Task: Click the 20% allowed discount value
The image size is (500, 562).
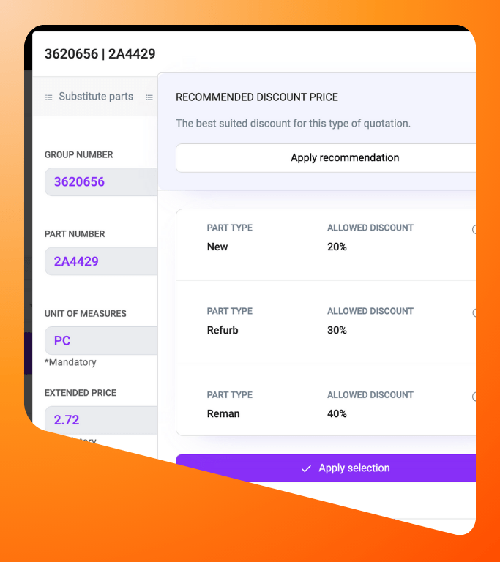Action: [337, 247]
